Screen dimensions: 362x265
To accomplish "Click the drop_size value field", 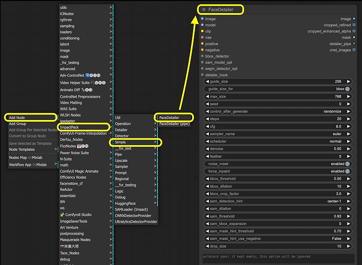I will click(278, 246).
